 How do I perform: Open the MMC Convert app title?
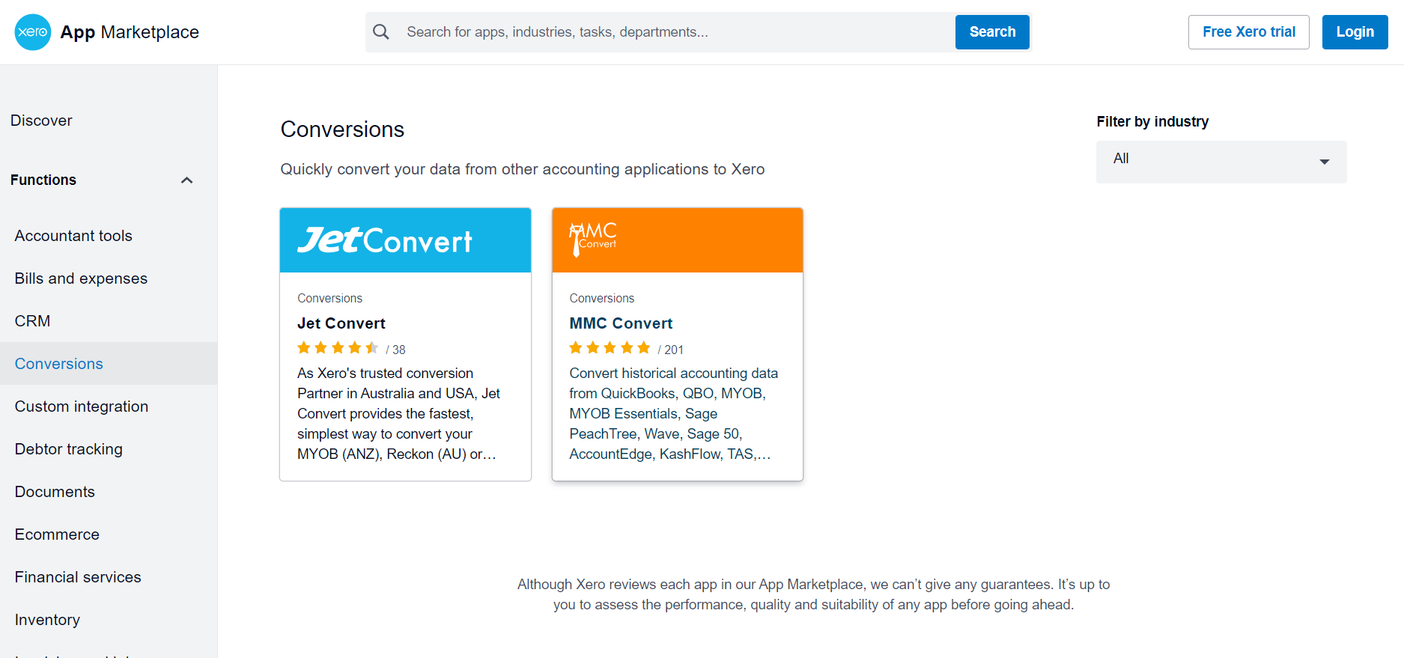coord(621,323)
